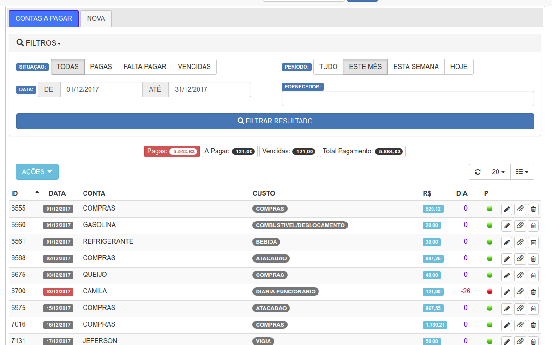The image size is (552, 345).
Task: Switch to the NOVA tab
Action: [x=96, y=18]
